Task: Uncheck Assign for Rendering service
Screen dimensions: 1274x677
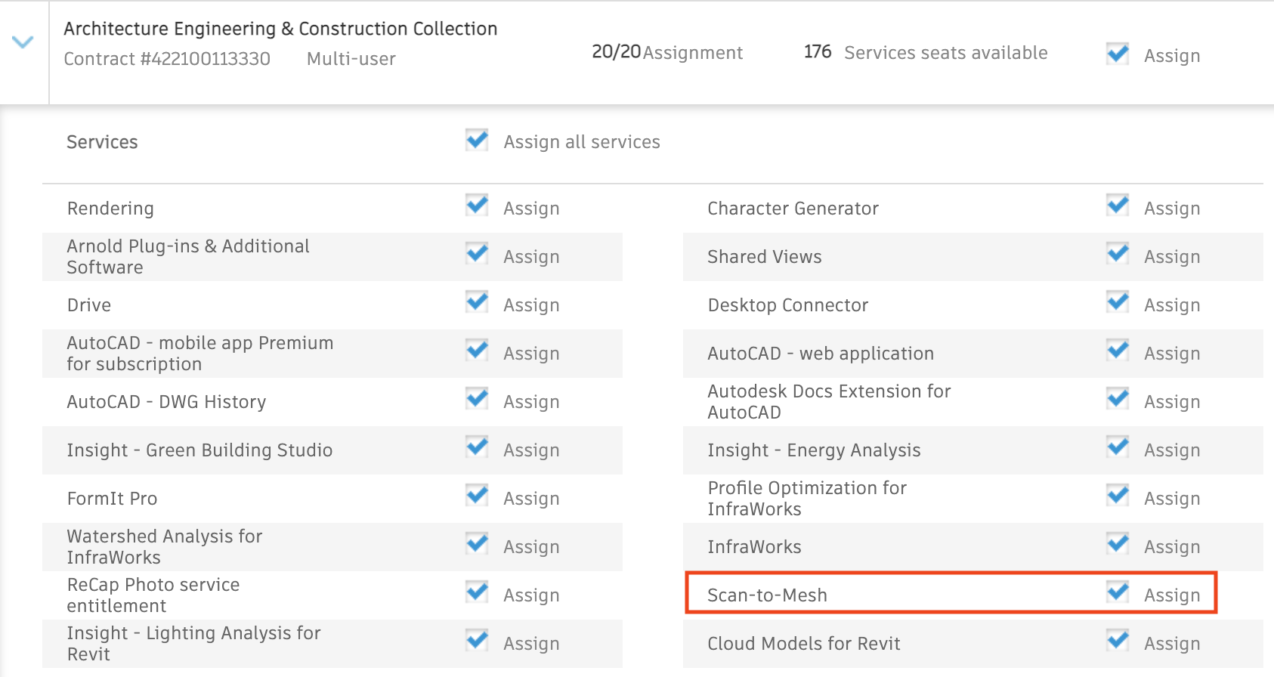Action: click(477, 206)
